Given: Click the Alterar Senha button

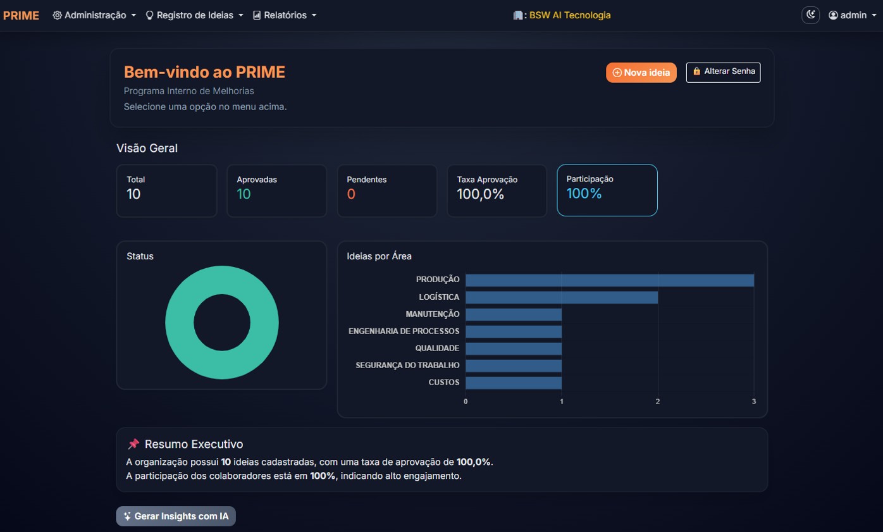Looking at the screenshot, I should [723, 72].
